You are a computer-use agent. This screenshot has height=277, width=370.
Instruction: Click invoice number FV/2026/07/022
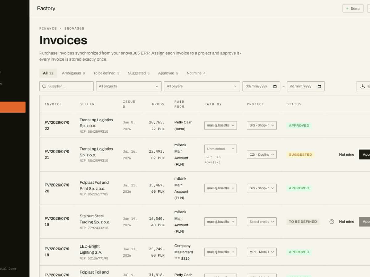(x=57, y=125)
